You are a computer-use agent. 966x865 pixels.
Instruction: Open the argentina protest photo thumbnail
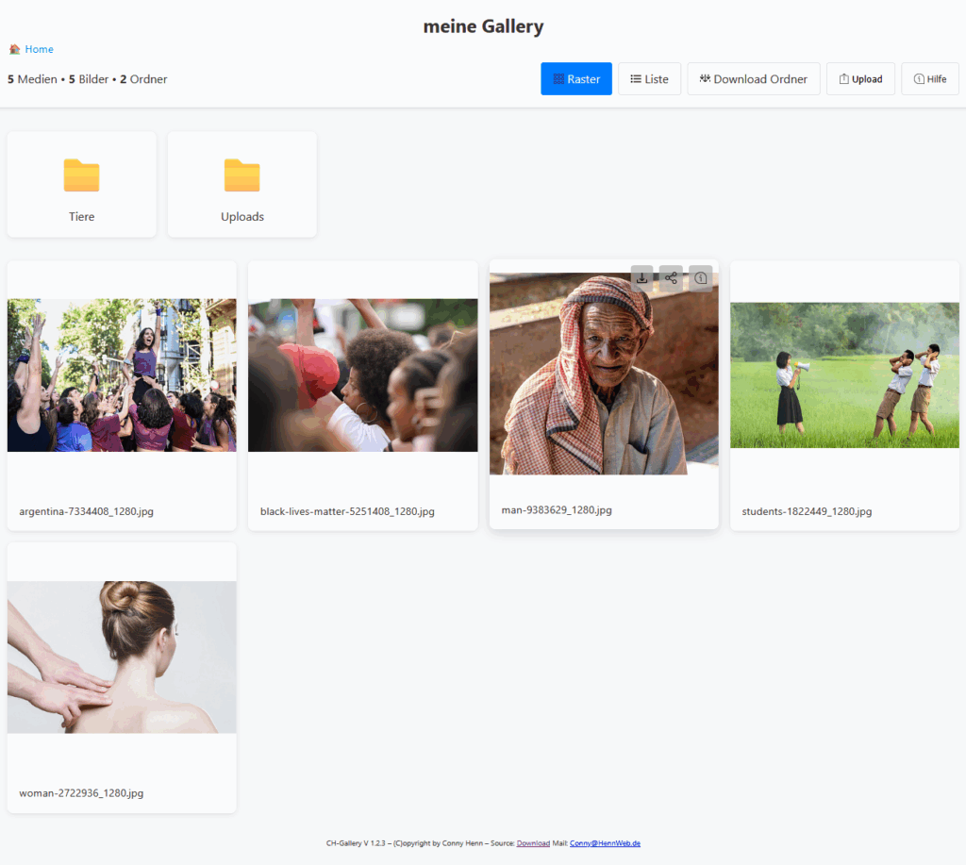(122, 375)
